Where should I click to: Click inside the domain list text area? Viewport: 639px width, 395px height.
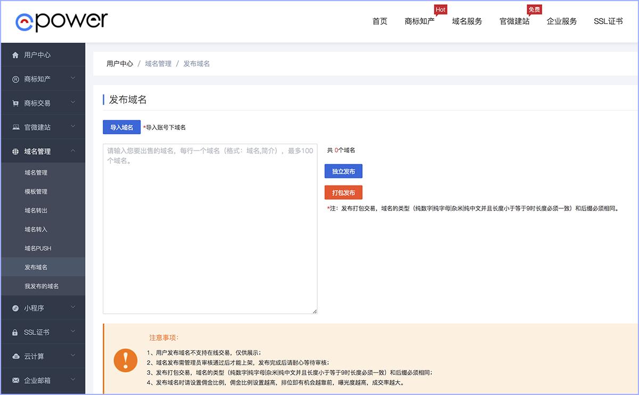click(x=210, y=229)
